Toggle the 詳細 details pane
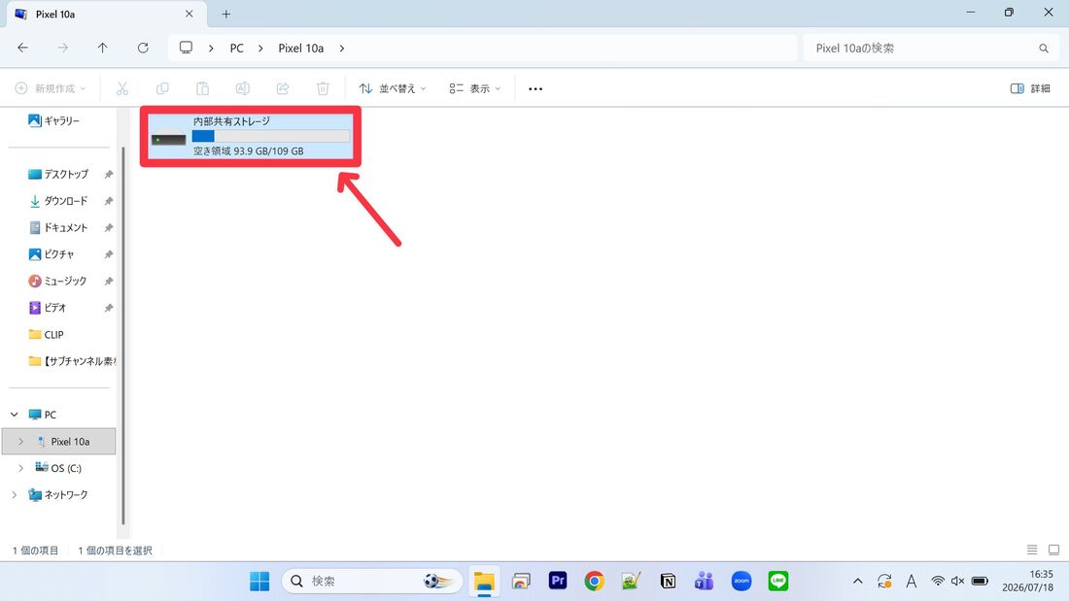 point(1029,88)
